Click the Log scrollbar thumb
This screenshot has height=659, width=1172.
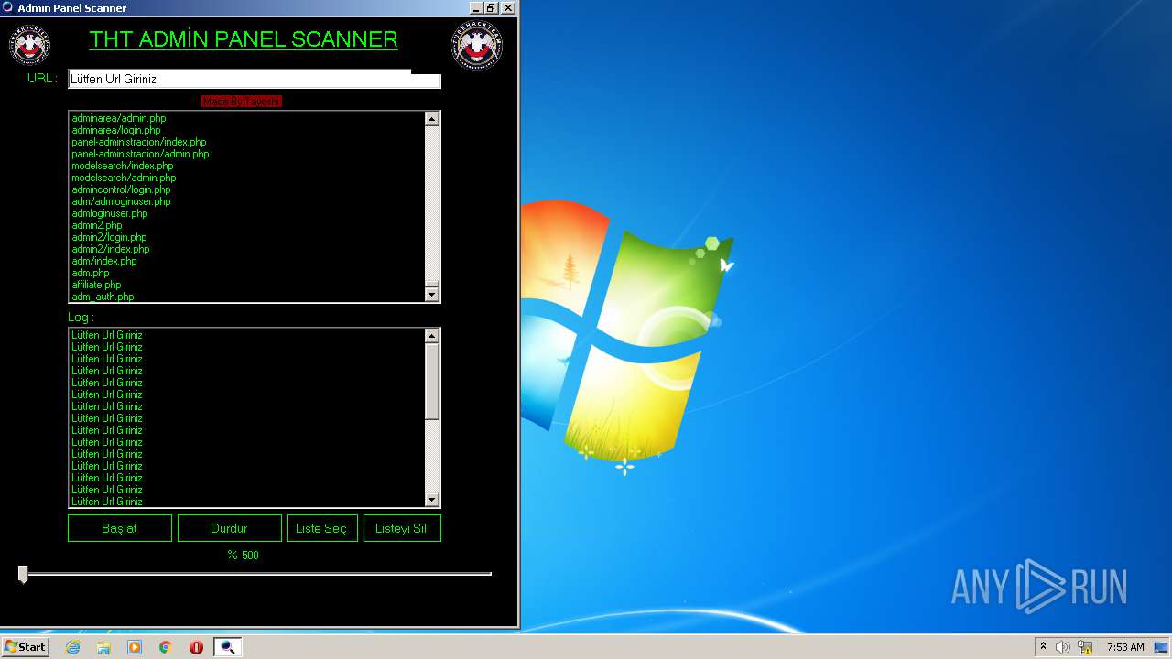coord(432,382)
